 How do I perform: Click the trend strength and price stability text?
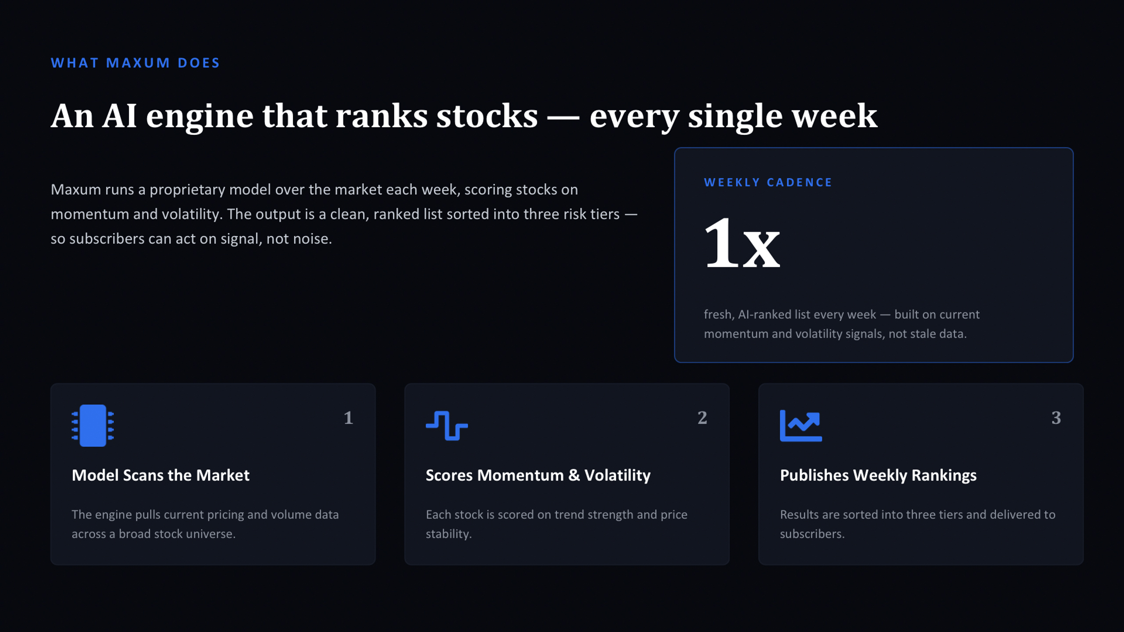[557, 524]
